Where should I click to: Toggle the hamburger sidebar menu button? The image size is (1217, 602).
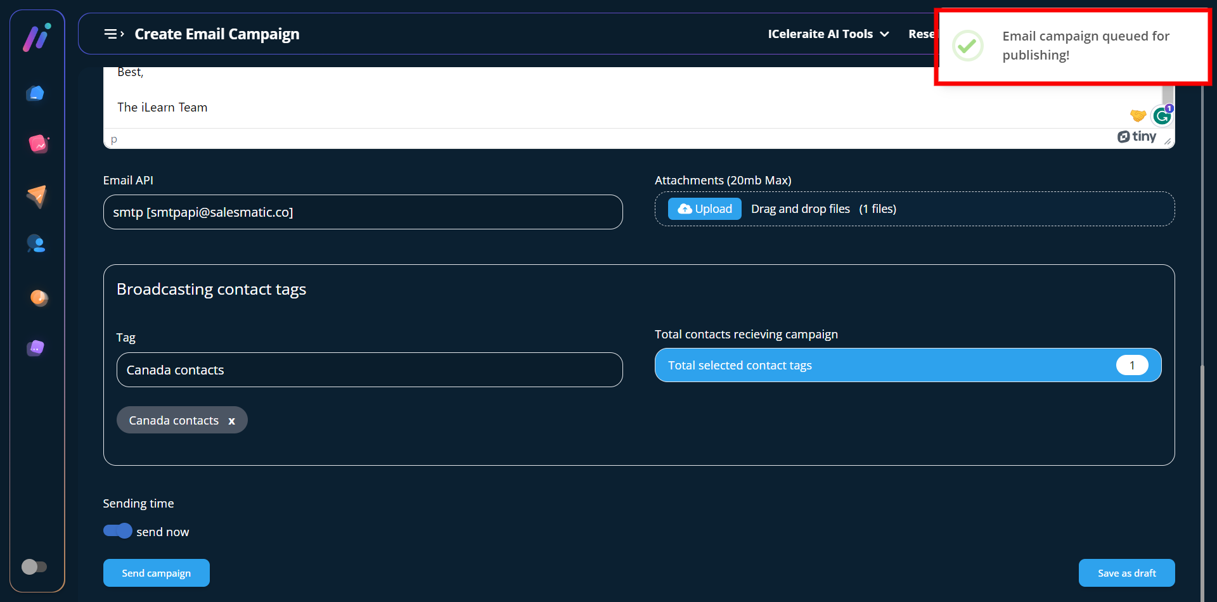click(x=113, y=34)
